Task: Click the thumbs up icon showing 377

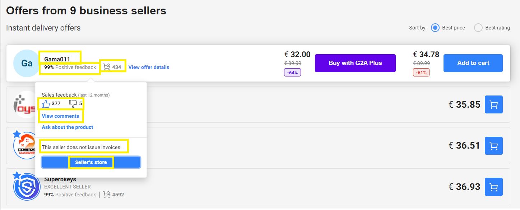Action: point(46,103)
